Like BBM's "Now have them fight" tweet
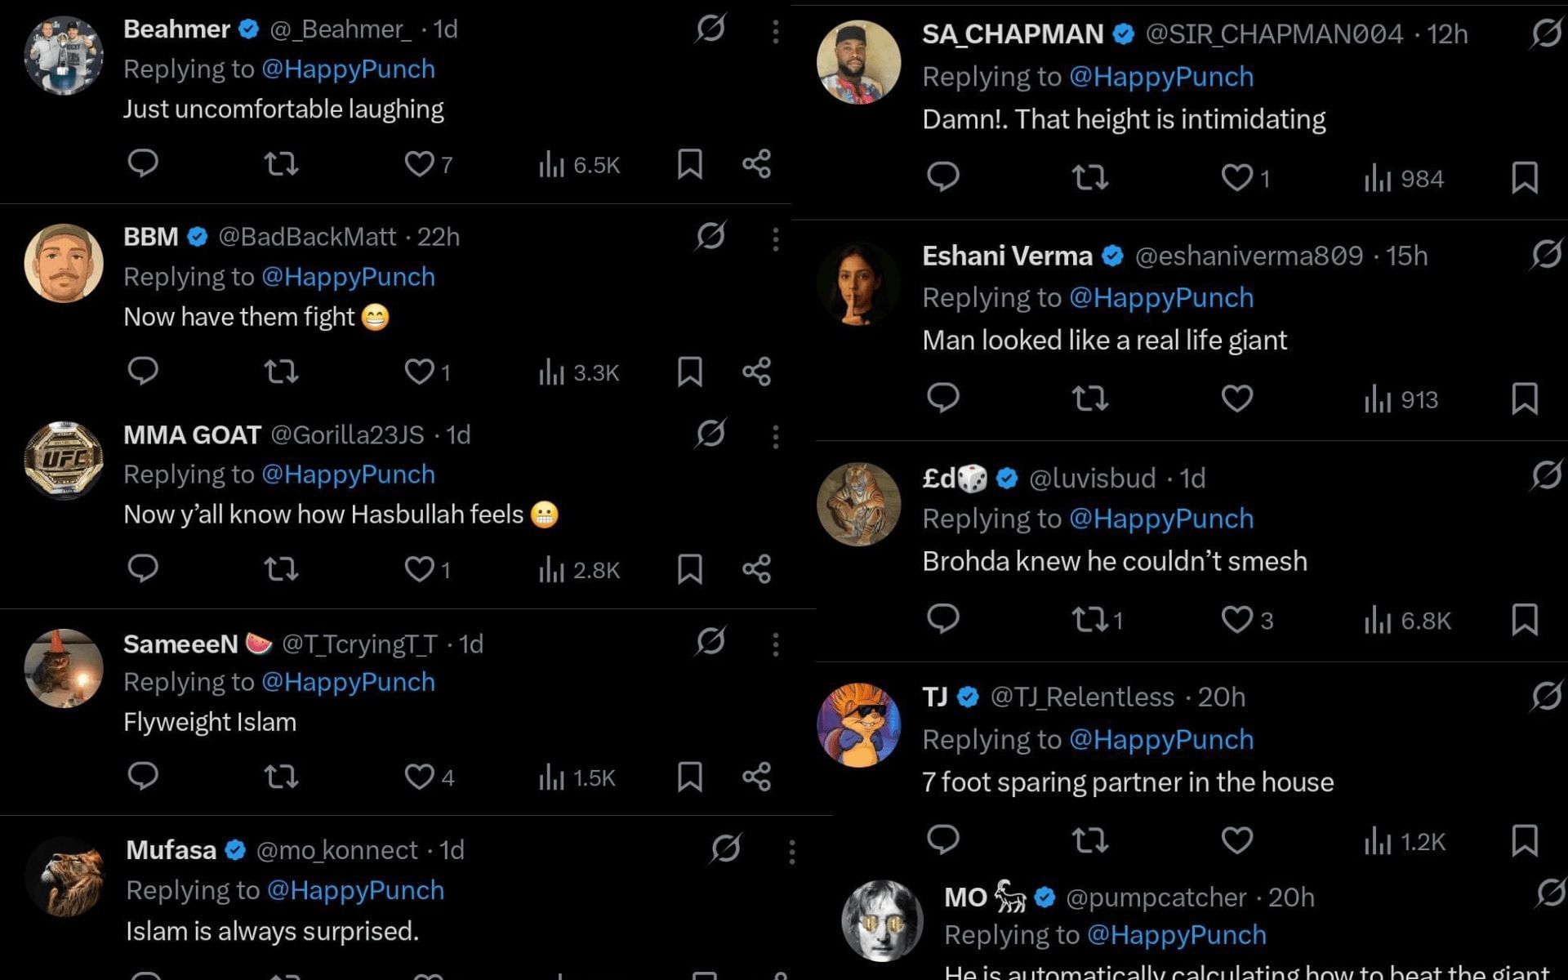Screen dimensions: 1568x980 (x=420, y=372)
